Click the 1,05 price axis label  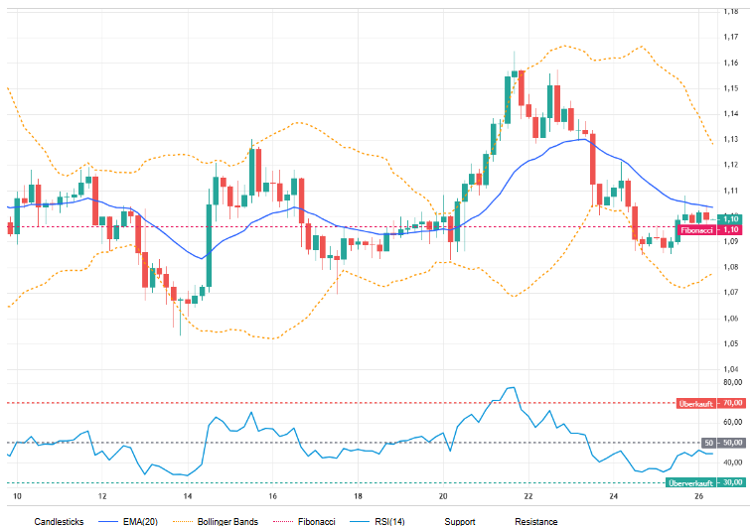click(x=730, y=343)
